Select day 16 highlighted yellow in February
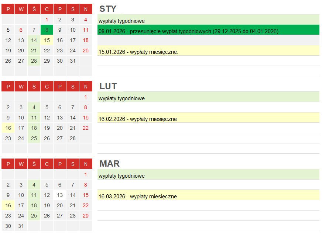The image size is (322, 233). 8,128
